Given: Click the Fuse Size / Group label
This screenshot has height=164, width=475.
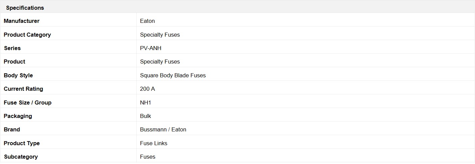Looking at the screenshot, I should tap(28, 102).
